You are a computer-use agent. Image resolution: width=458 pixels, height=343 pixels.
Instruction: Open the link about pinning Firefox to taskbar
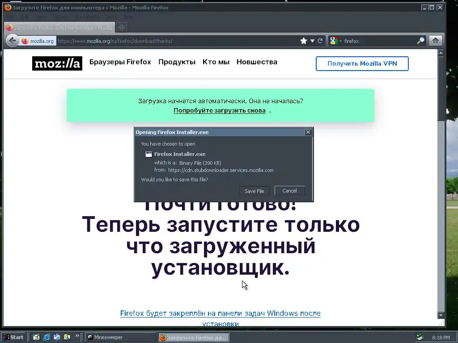coord(221,318)
